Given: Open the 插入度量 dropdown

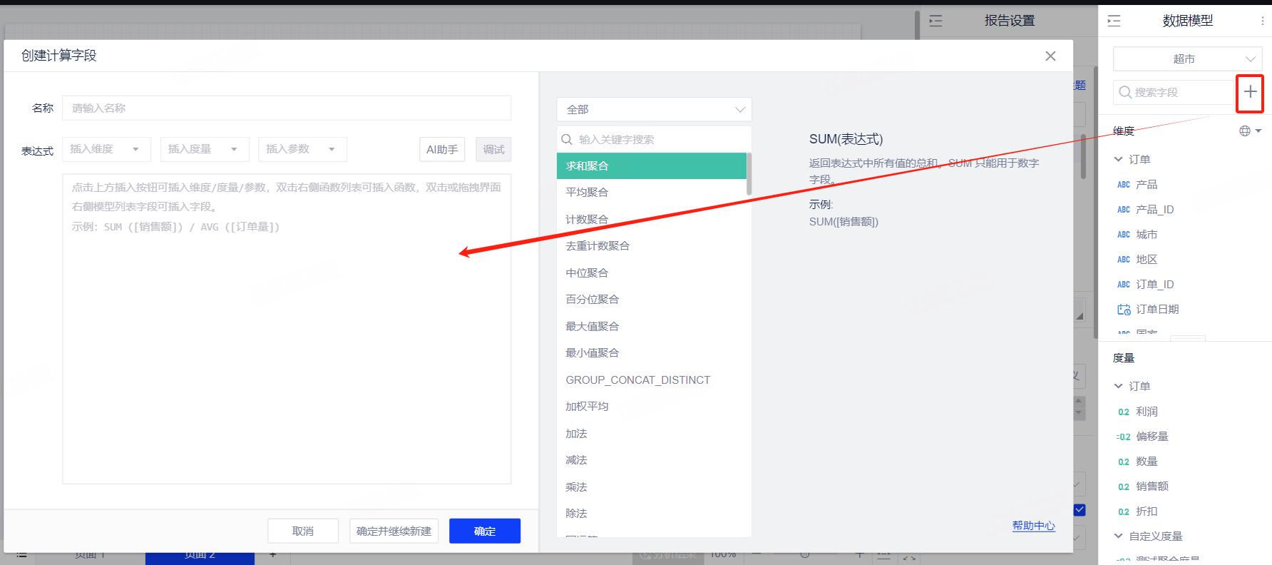Looking at the screenshot, I should click(x=205, y=149).
